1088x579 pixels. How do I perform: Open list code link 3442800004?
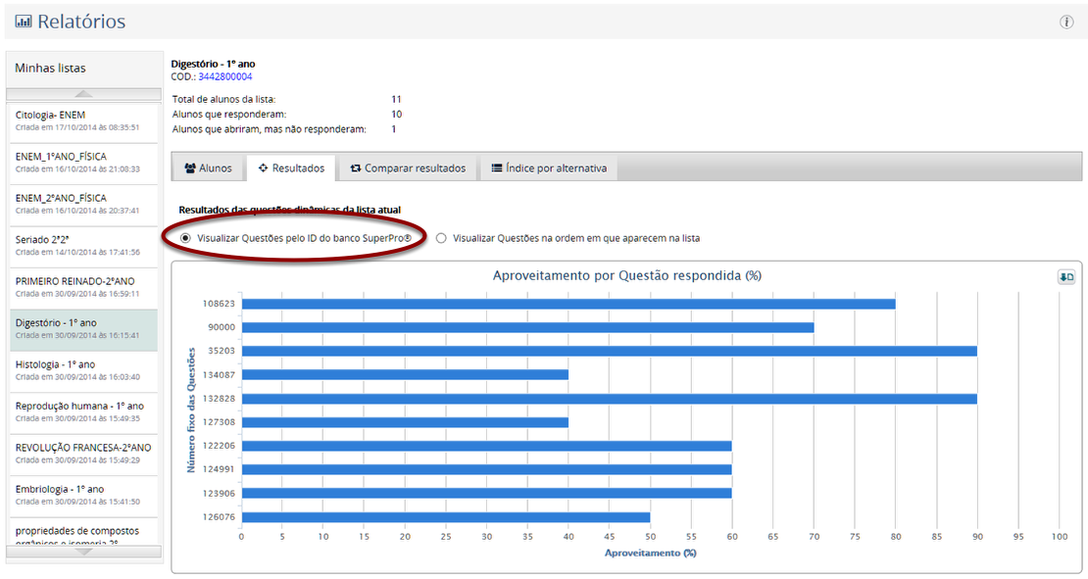click(x=224, y=76)
